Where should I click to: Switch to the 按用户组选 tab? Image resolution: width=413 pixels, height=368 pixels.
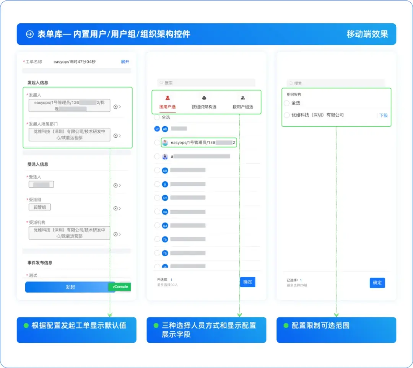243,106
